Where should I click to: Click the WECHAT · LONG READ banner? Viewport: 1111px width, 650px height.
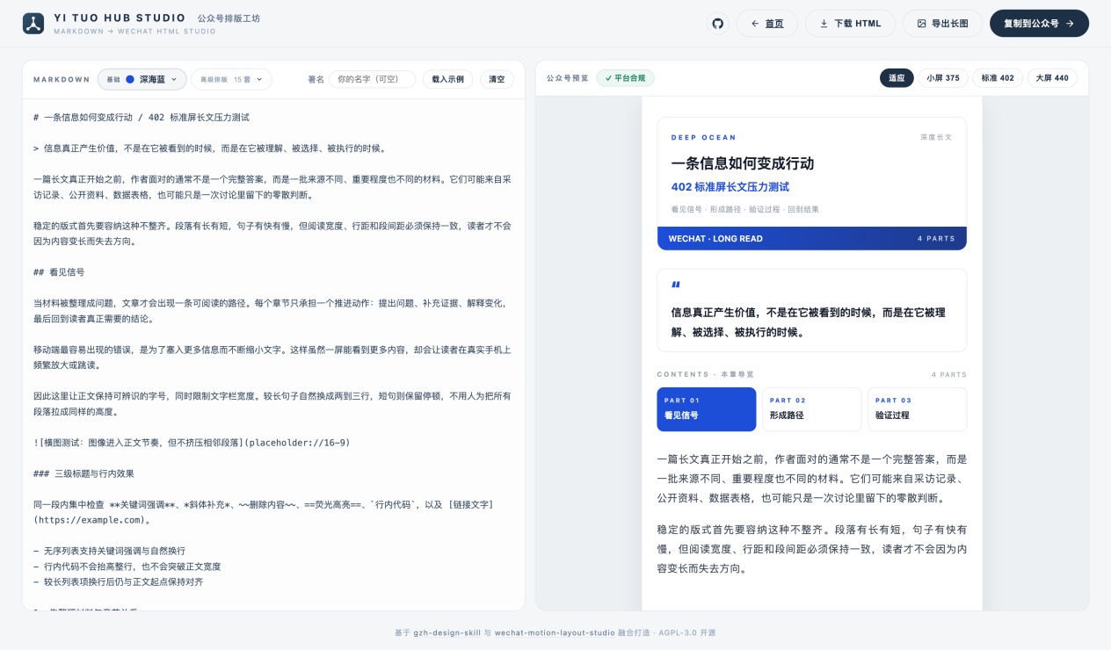[812, 238]
